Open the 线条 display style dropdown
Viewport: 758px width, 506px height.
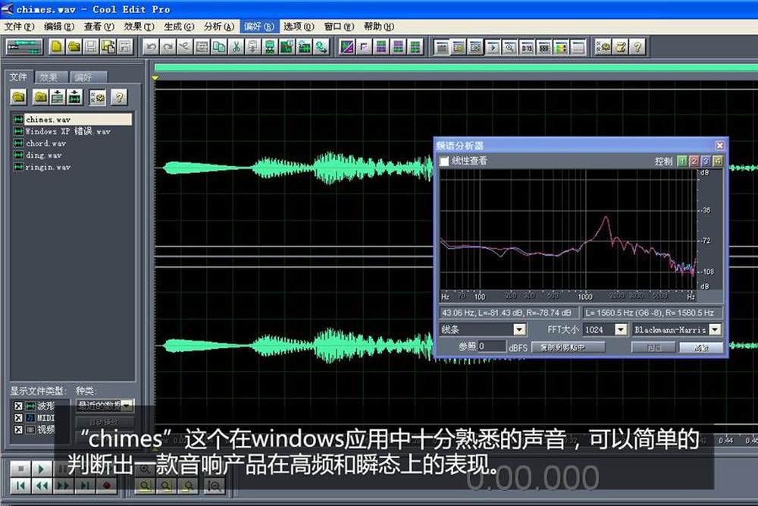tap(519, 329)
